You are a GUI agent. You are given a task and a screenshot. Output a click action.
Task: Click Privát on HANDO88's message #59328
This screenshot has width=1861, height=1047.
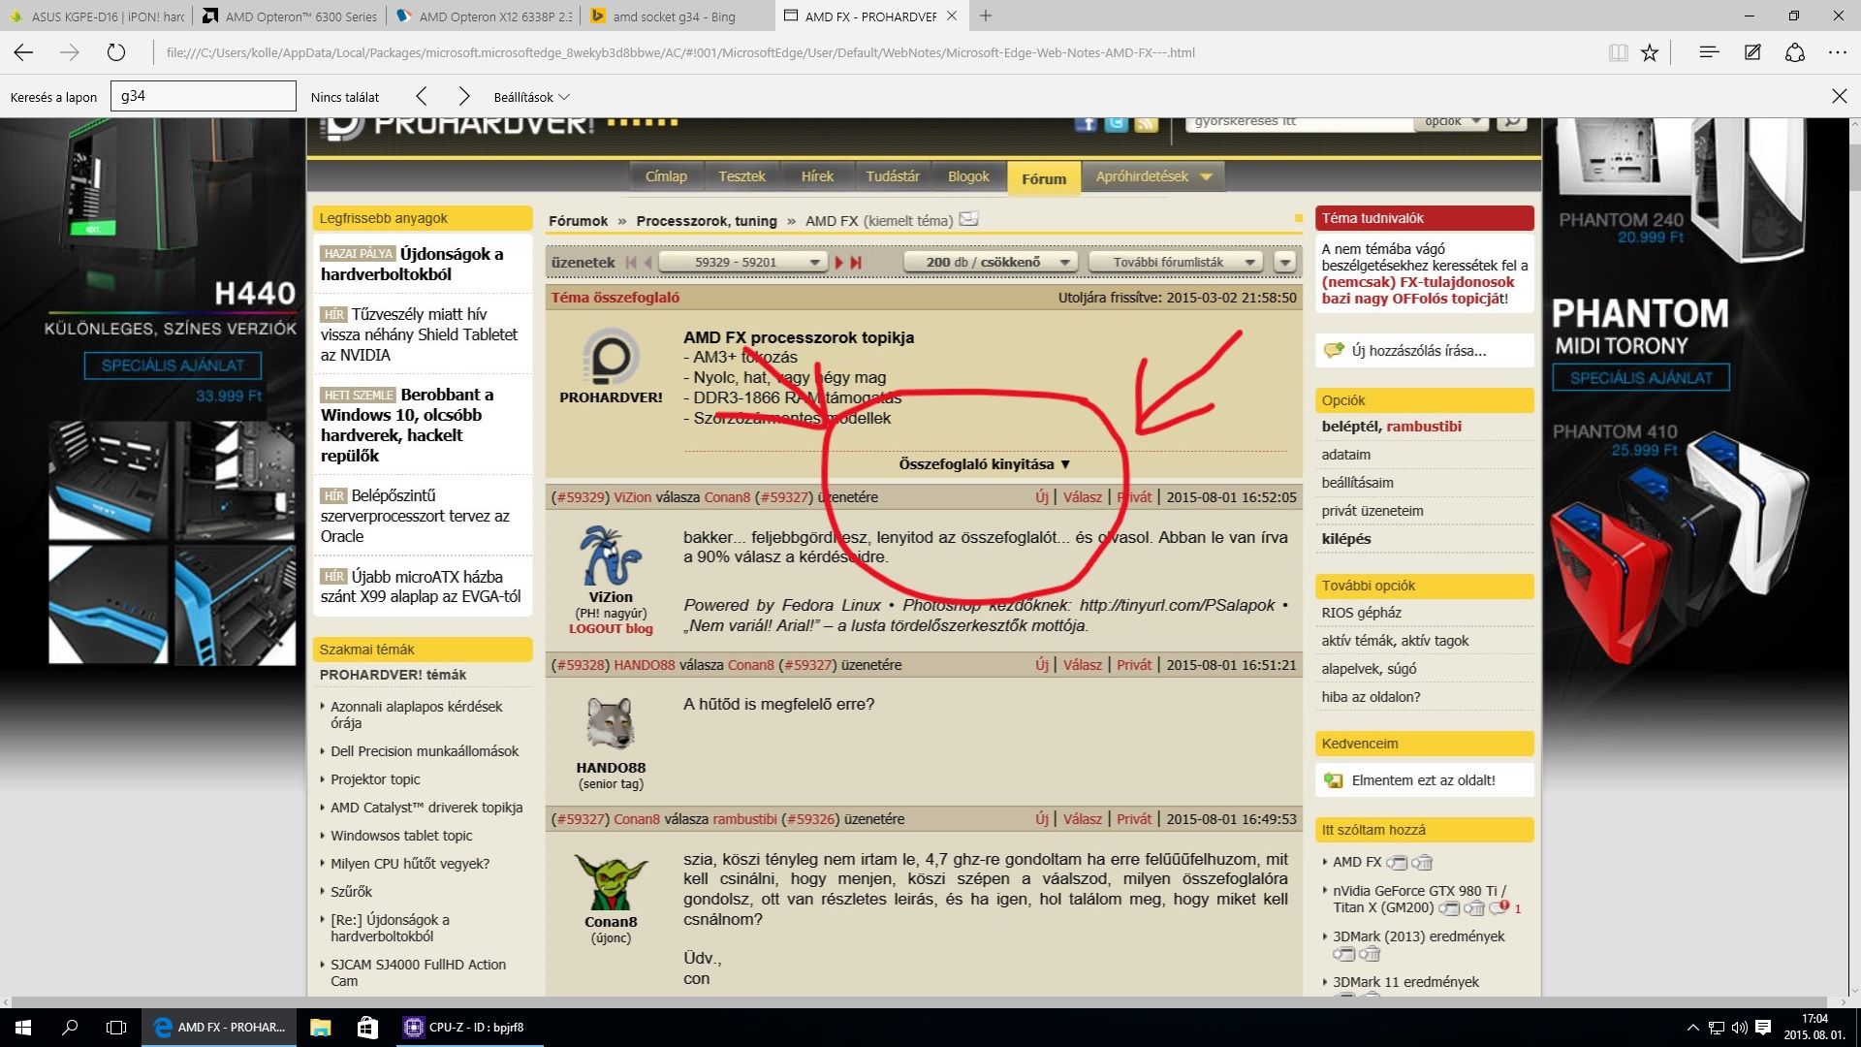[x=1134, y=665]
